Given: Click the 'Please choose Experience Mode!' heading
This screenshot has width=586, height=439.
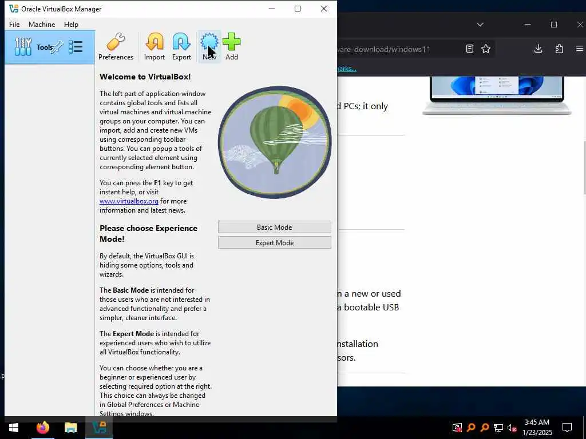Looking at the screenshot, I should pos(148,233).
